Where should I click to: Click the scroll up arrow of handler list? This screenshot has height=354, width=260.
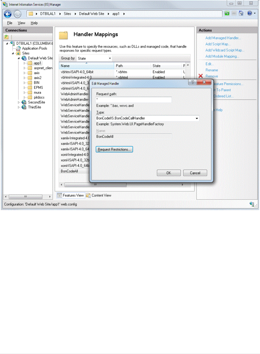point(188,65)
